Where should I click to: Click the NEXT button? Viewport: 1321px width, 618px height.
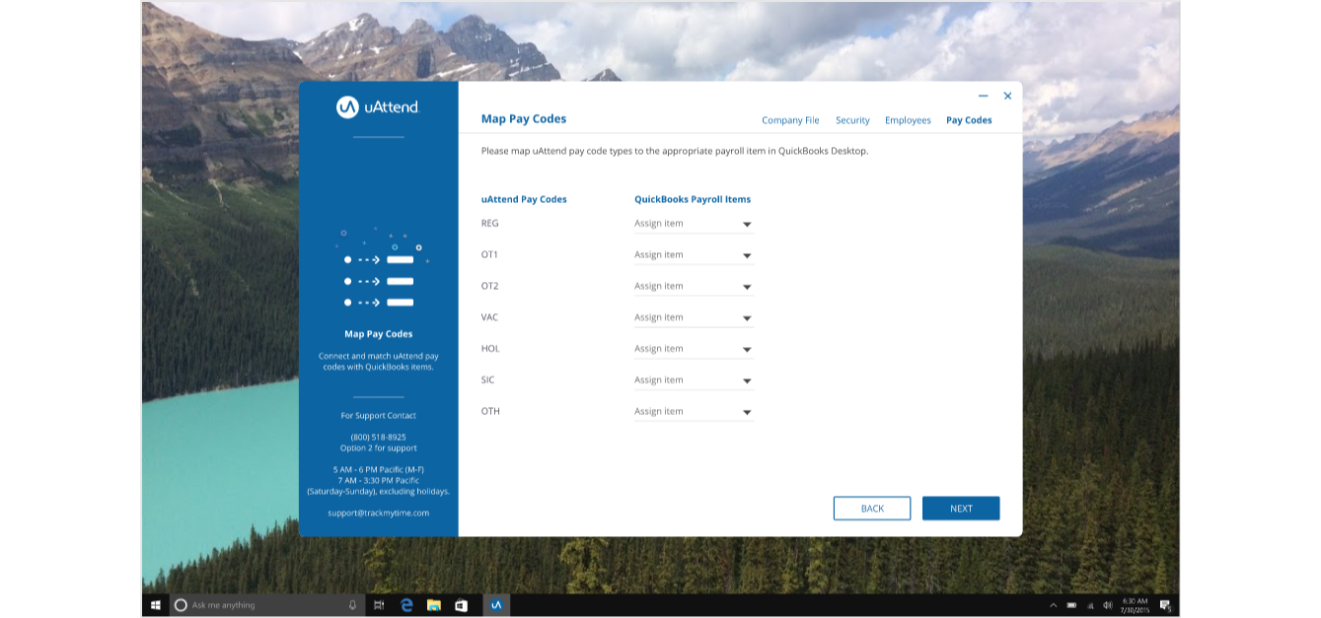(960, 509)
